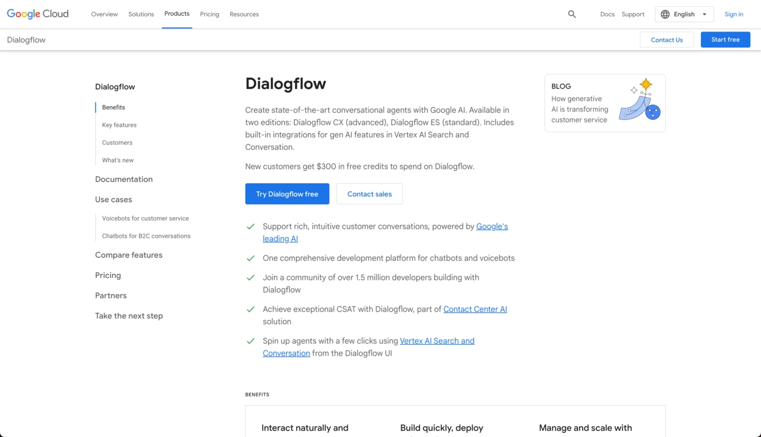Viewport: 761px width, 437px height.
Task: Click the blog illustration graphic
Action: coord(639,103)
